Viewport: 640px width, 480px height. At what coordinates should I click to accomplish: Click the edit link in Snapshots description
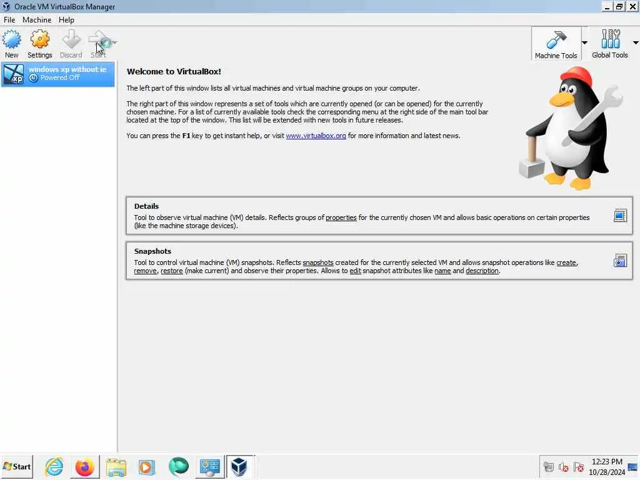tap(355, 271)
